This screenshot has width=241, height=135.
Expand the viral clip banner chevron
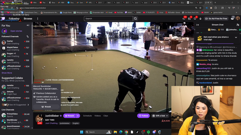click(236, 37)
